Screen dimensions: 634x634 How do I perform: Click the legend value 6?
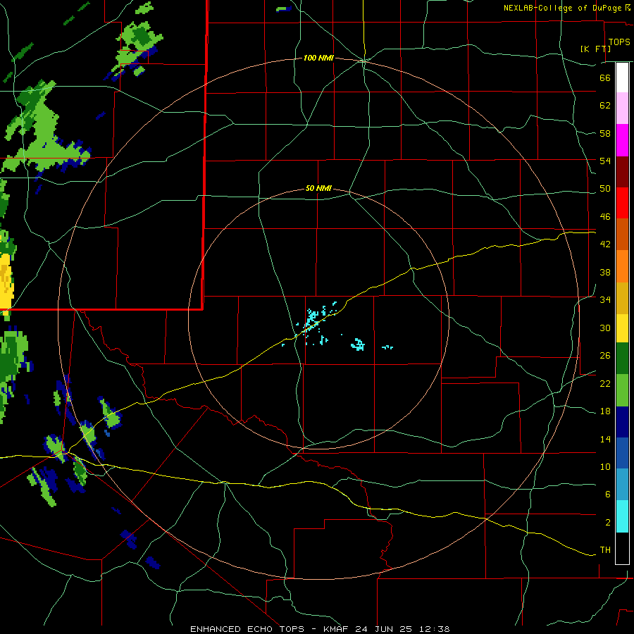tap(607, 495)
